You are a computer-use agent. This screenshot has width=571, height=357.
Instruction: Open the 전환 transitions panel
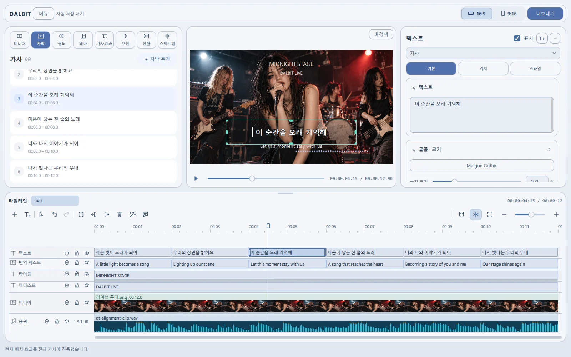(x=146, y=40)
